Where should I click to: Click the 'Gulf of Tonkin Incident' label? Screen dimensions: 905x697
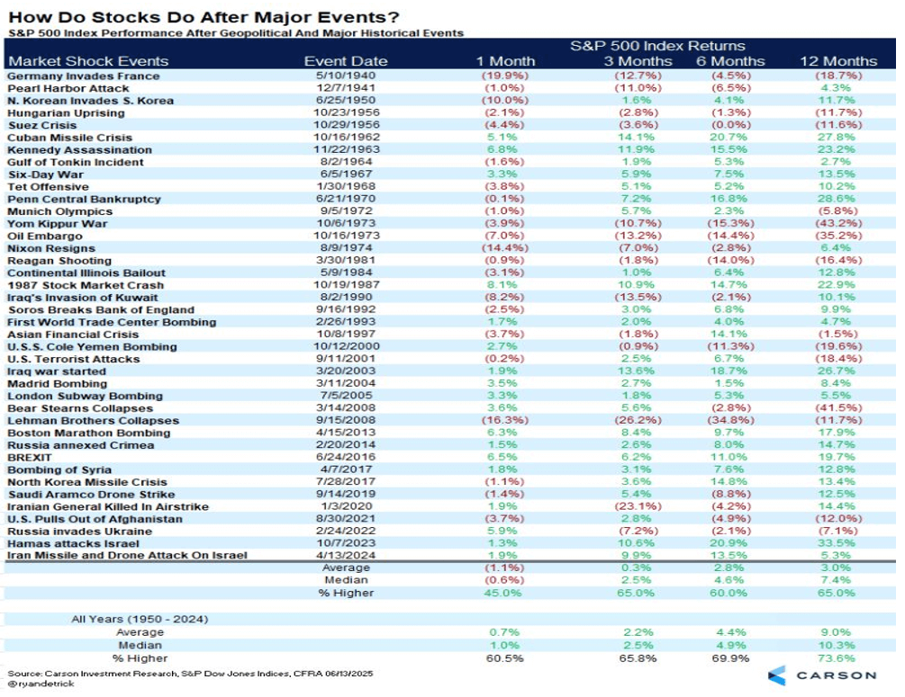[x=75, y=162]
